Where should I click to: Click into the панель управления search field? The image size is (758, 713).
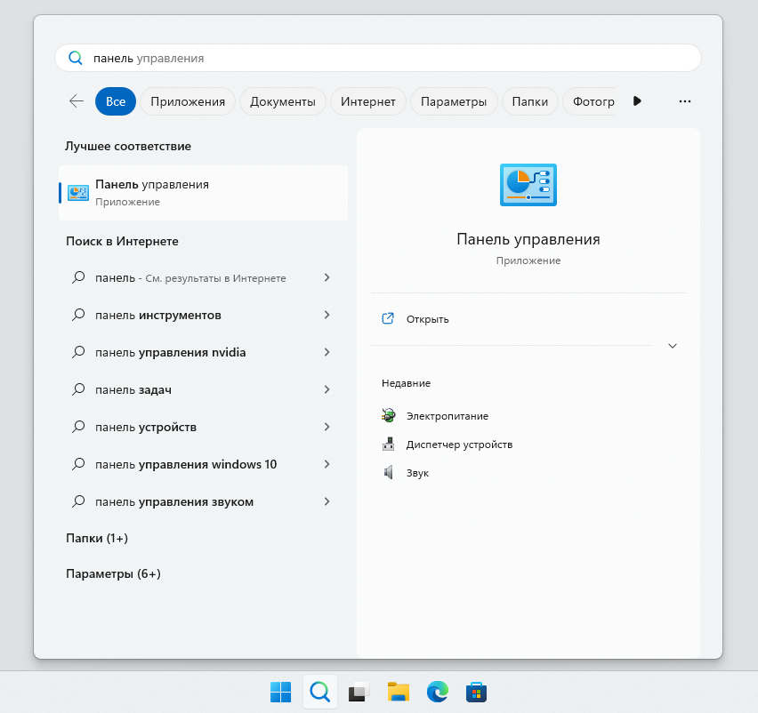click(x=378, y=58)
